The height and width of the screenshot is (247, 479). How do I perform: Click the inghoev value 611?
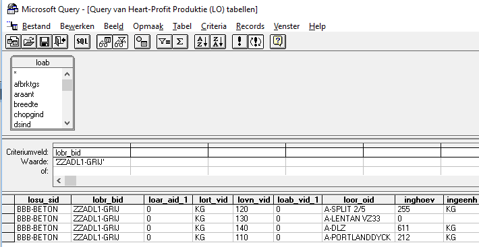coord(419,228)
